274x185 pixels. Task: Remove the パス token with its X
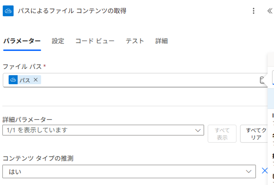36,80
